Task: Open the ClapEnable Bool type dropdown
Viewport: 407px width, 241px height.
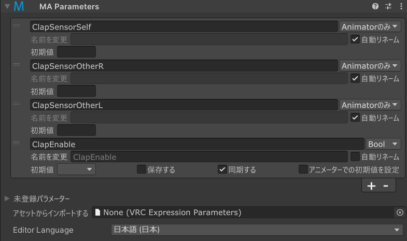Action: pos(383,144)
